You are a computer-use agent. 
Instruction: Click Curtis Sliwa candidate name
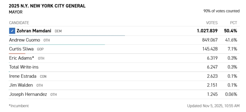21,49
